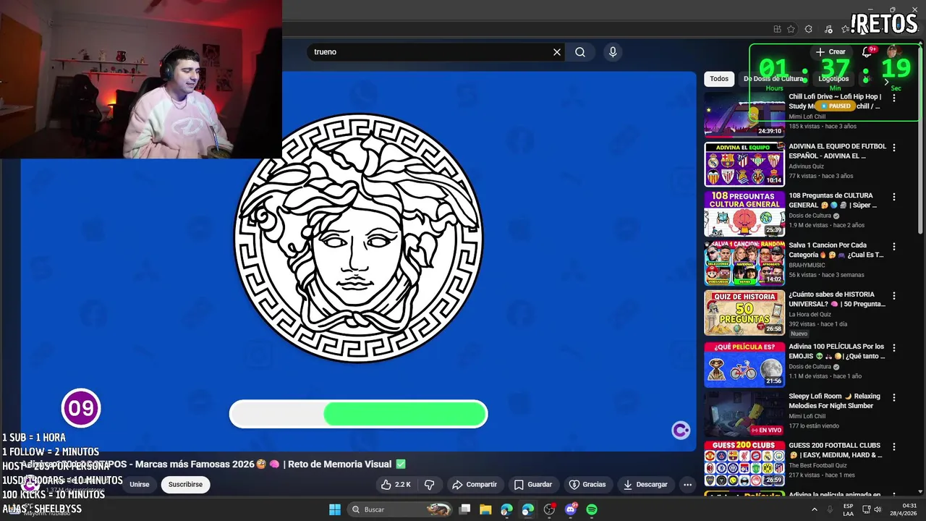Select the Logotipos filter chip
Image resolution: width=926 pixels, height=521 pixels.
tap(833, 79)
